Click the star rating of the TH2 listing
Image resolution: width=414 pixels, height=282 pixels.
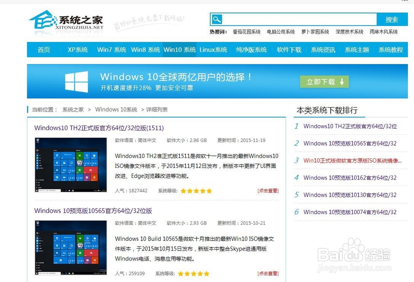click(196, 191)
